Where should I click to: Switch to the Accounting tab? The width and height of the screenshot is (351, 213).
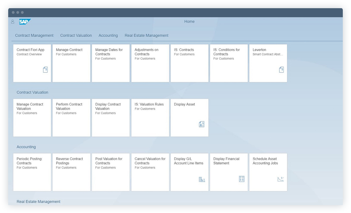108,35
